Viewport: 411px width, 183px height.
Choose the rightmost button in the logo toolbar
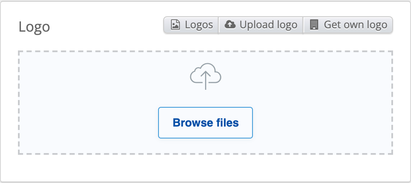click(x=348, y=25)
